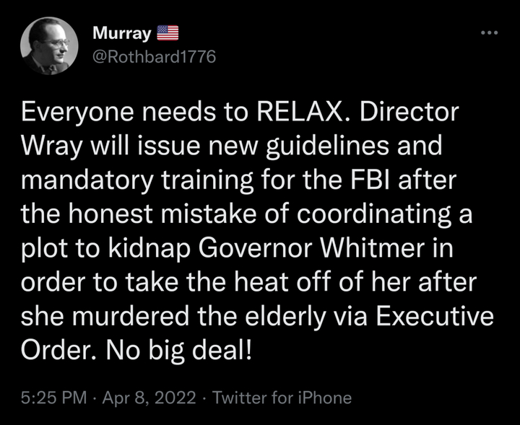Open the display name Murray profile link
Screen dimensions: 520x425
click(122, 34)
